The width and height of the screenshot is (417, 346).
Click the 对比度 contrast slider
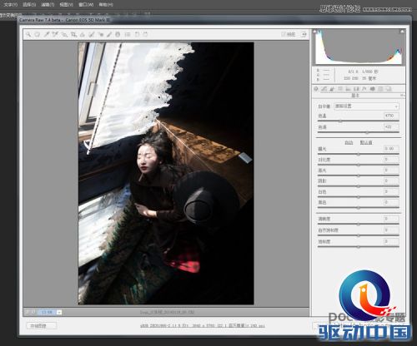359,165
